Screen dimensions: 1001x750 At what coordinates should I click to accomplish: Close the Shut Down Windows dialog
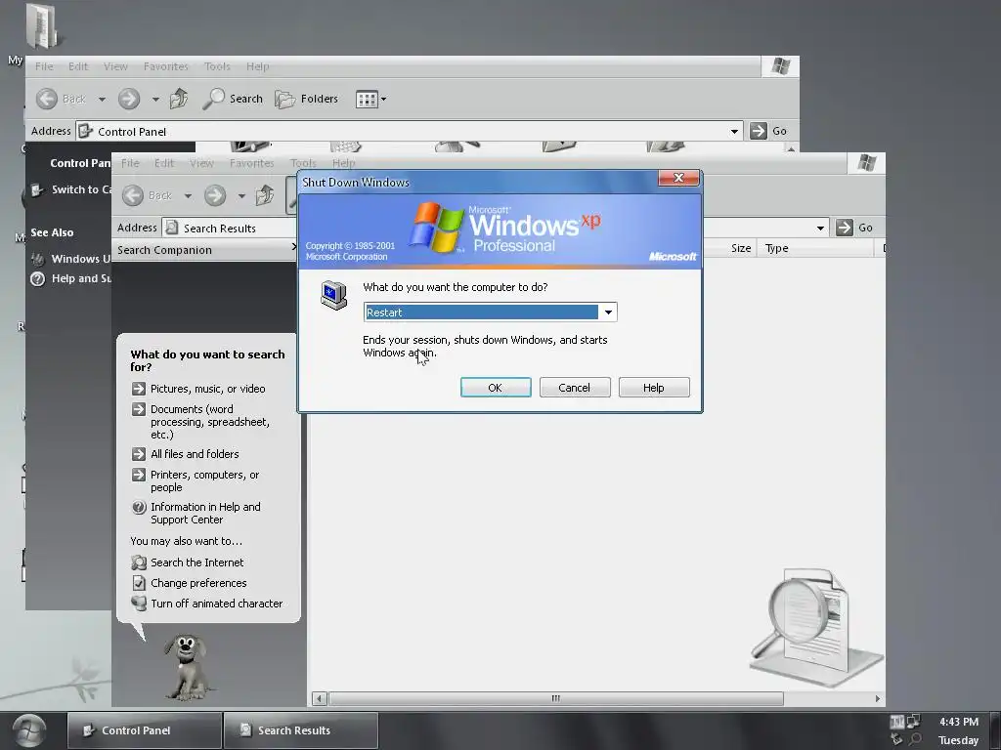coord(678,178)
